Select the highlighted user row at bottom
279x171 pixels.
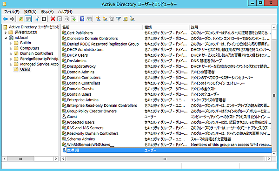click(x=166, y=150)
